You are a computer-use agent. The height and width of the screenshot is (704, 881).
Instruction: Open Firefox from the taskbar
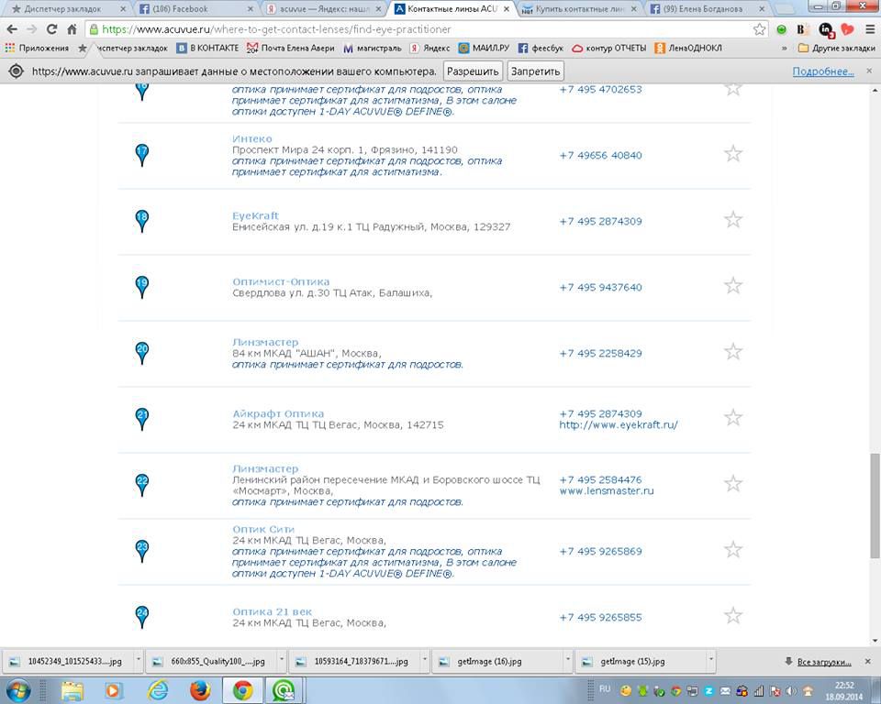[200, 689]
